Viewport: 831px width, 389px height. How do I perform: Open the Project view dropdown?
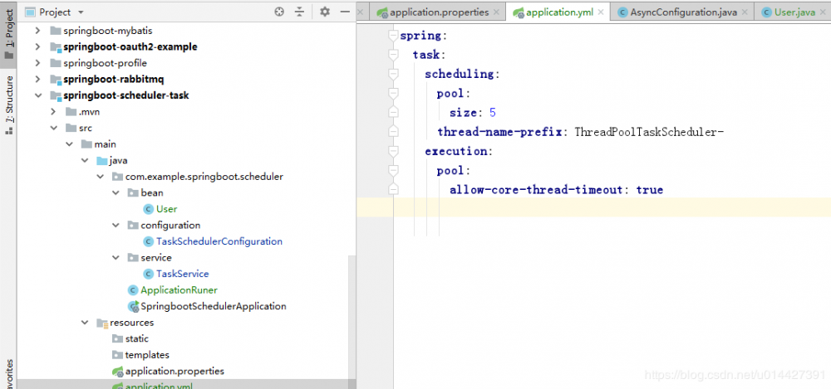pyautogui.click(x=81, y=12)
